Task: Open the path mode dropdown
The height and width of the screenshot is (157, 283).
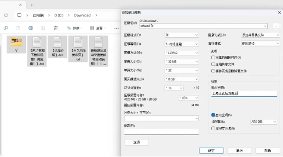Action: (x=260, y=44)
